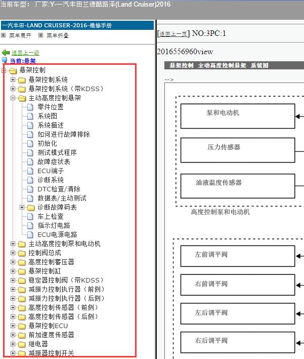
Task: Click the 减振器控制开关 folder label
Action: (51, 353)
